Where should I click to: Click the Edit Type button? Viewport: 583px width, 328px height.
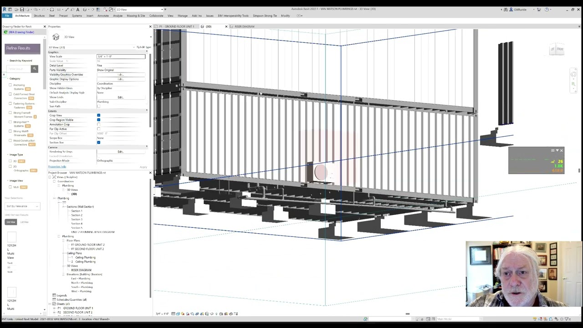click(x=144, y=47)
